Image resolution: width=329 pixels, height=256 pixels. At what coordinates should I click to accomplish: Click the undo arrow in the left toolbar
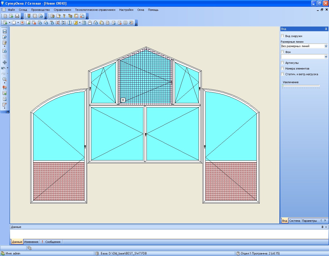pos(3,68)
